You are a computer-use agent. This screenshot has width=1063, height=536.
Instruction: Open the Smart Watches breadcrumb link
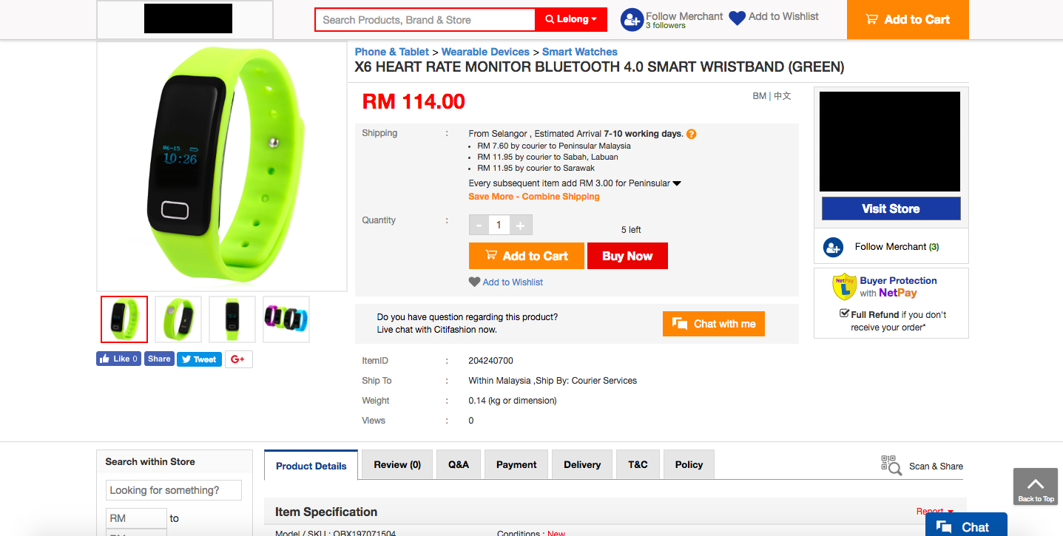pos(580,52)
